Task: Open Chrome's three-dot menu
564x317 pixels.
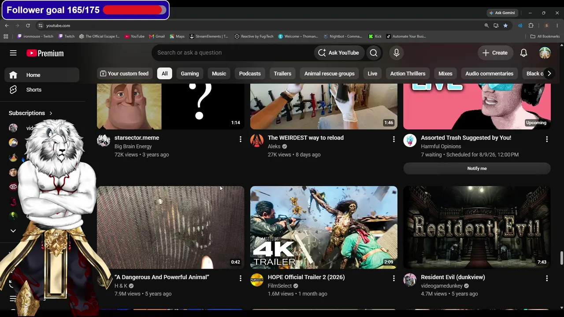Action: (x=557, y=26)
